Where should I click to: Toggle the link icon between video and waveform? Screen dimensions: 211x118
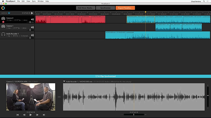tap(59, 97)
